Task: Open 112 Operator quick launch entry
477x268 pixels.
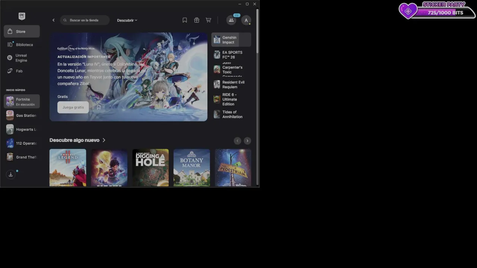Action: (x=22, y=143)
